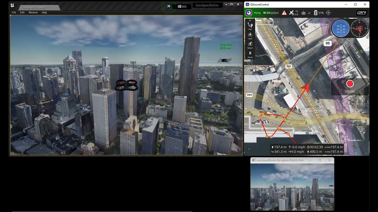Click the AutonomyBlocks Perception window title bar
This screenshot has height=212, width=378.
pos(292,160)
